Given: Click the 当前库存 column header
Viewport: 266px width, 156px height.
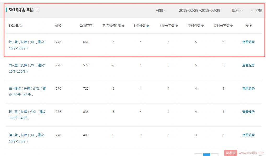Looking at the screenshot, I should tap(86, 26).
